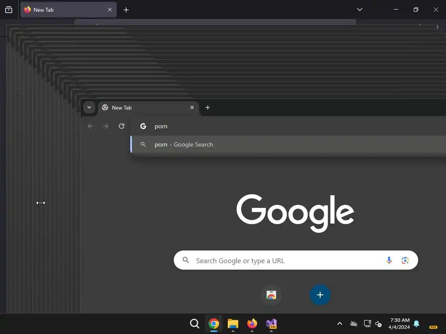Open Chrome from the taskbar
Screen dimensions: 446x334
coord(213,324)
